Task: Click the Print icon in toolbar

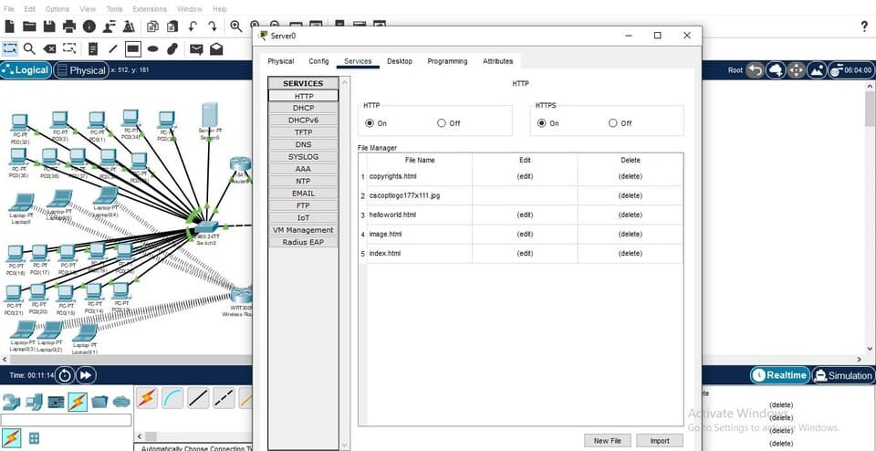Action: click(x=69, y=26)
